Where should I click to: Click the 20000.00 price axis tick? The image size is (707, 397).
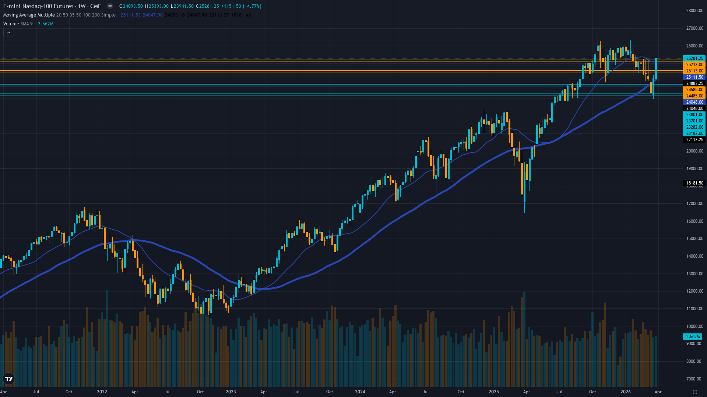coord(694,151)
